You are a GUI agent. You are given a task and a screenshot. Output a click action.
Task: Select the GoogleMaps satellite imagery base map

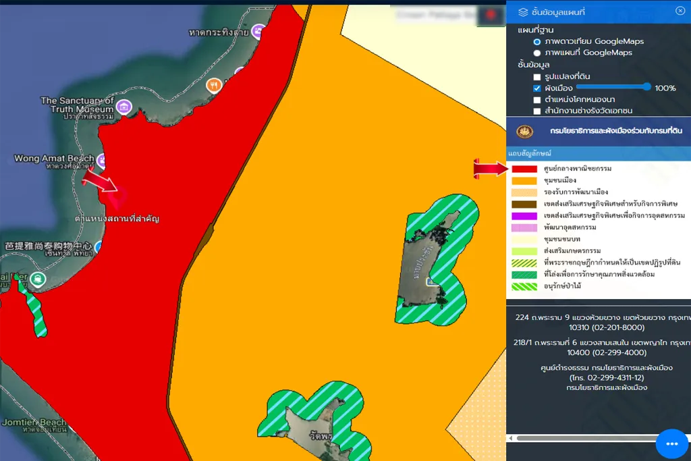(x=537, y=42)
